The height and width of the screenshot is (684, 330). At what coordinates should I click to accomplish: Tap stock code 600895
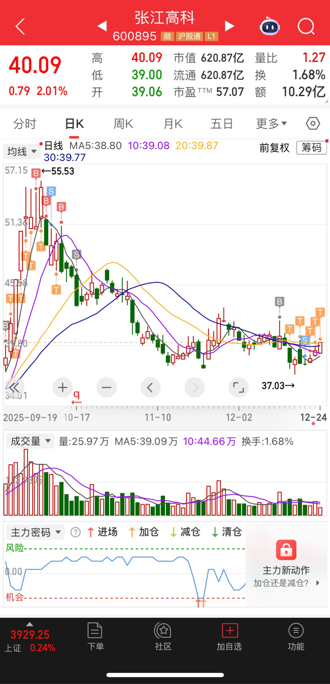pos(134,37)
